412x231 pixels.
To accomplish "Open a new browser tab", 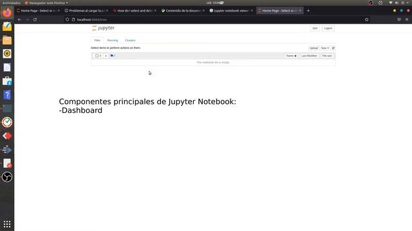I will (x=308, y=11).
